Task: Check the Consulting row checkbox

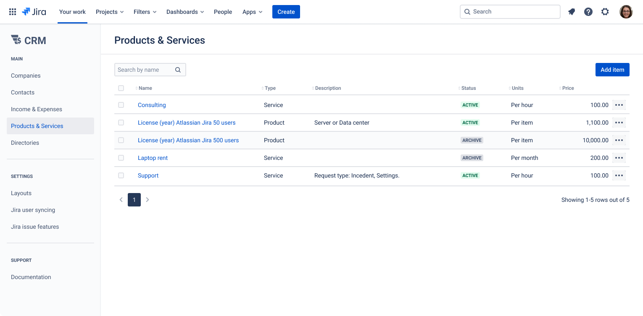Action: 121,105
